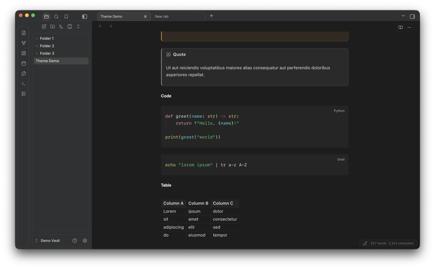This screenshot has width=435, height=269.
Task: Close the Theme Demo tab
Action: click(145, 16)
